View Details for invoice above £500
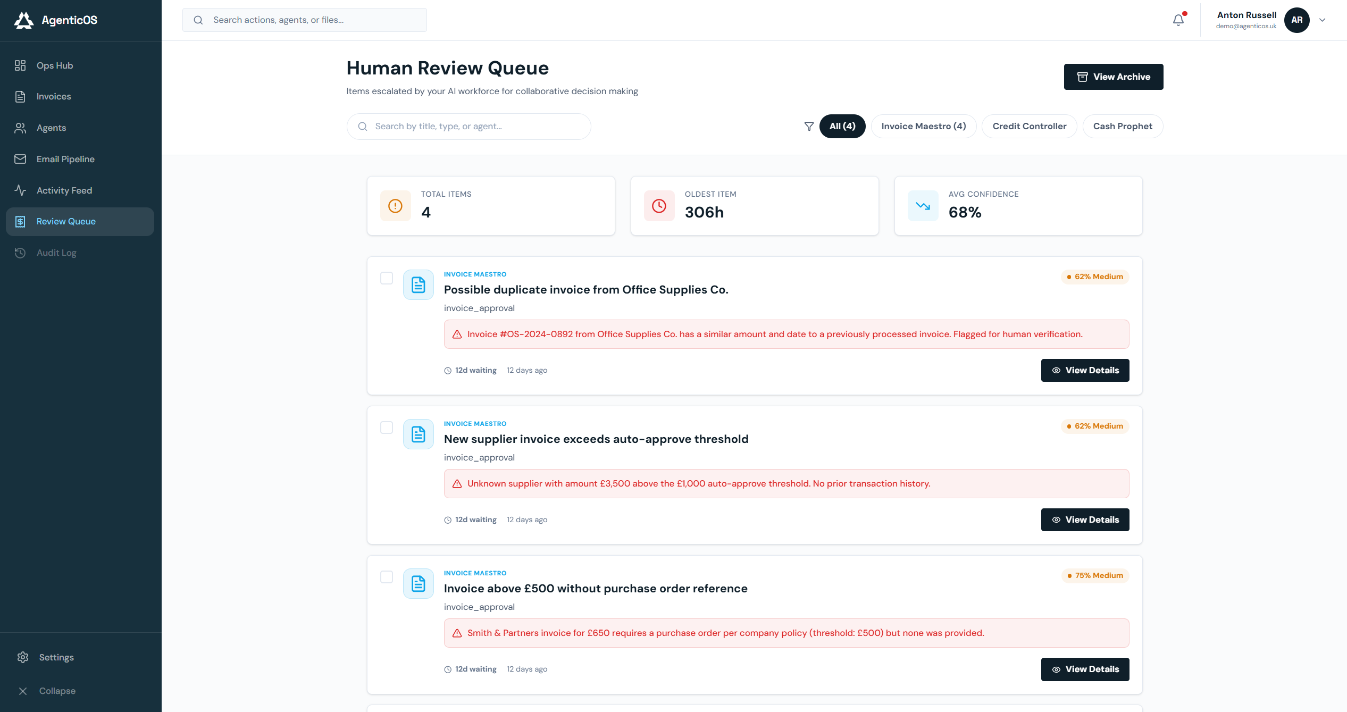The image size is (1347, 712). 1085,669
